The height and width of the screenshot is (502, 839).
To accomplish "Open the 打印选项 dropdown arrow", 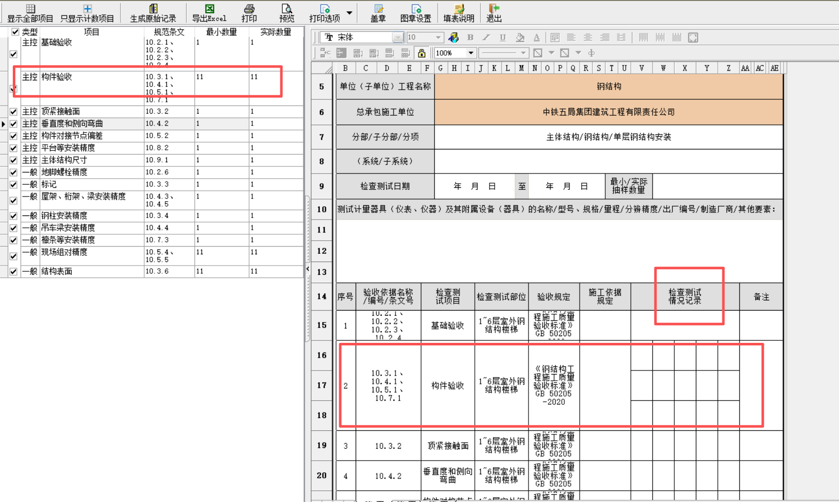I will tap(349, 13).
